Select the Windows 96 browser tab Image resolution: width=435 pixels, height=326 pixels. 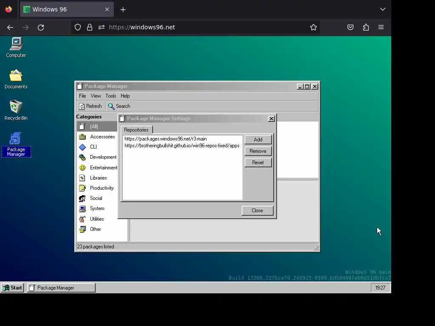pyautogui.click(x=67, y=9)
